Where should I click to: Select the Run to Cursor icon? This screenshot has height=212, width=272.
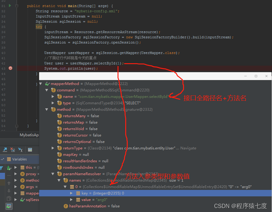pyautogui.click(x=20, y=150)
